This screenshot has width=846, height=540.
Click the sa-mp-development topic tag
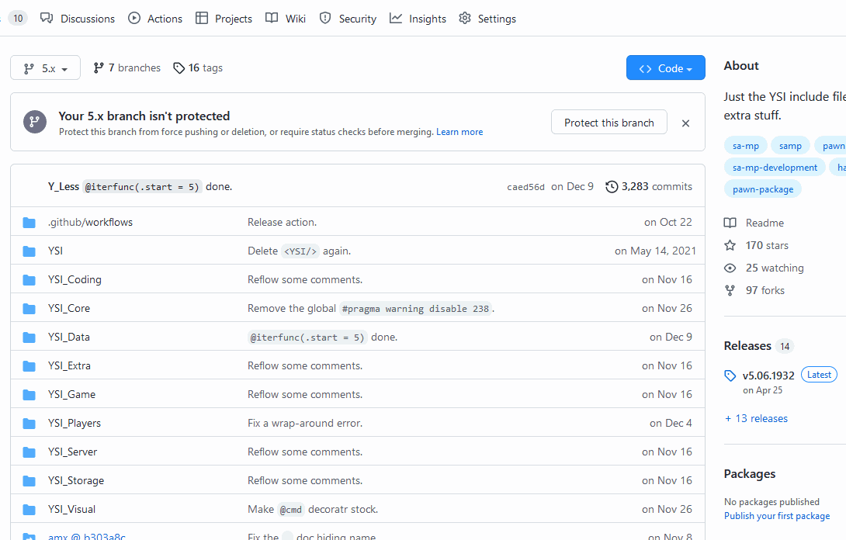click(x=775, y=168)
